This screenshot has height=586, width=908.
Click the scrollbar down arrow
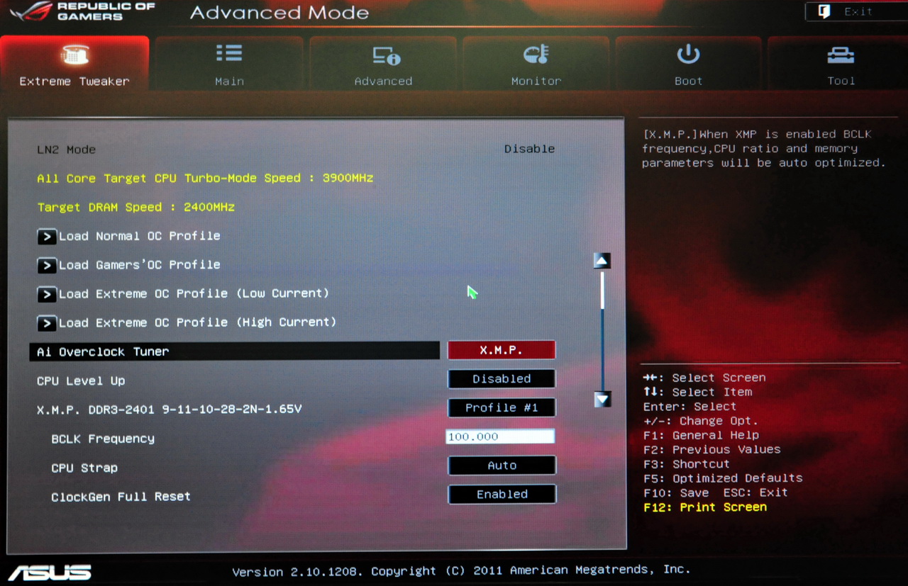click(x=602, y=399)
